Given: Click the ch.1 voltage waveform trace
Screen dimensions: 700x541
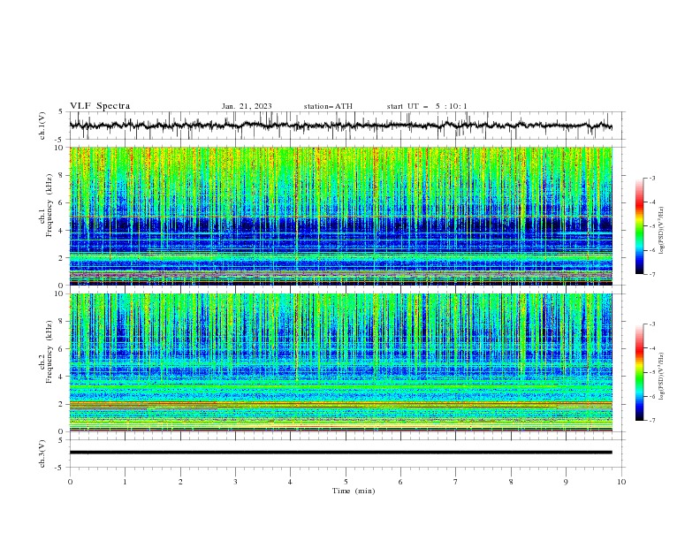Looking at the screenshot, I should [340, 126].
